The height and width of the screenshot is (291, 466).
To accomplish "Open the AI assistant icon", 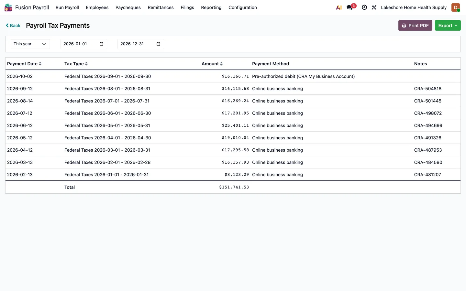I will [339, 7].
